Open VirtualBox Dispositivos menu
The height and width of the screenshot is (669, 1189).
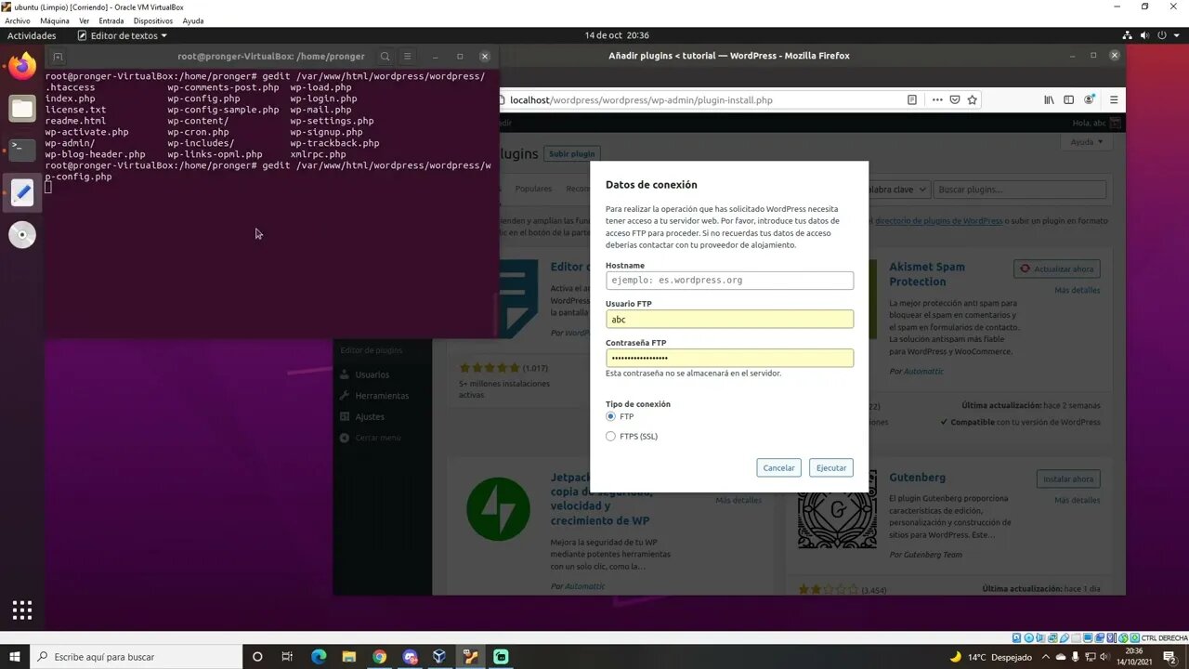coord(153,20)
